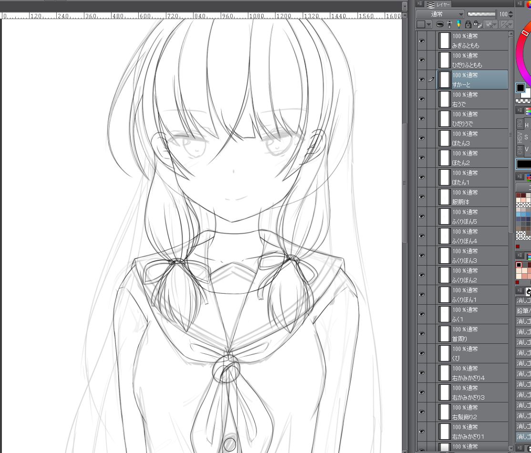This screenshot has width=531, height=453.
Task: Click the ruler display range icon
Action: pos(506,24)
